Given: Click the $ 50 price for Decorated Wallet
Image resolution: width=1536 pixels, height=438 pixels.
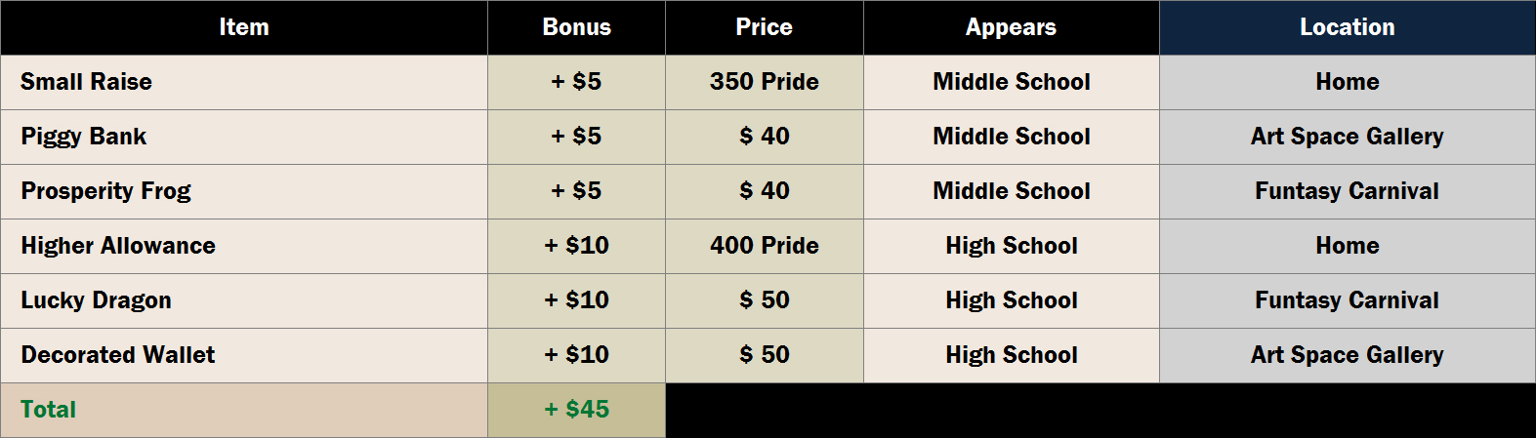Looking at the screenshot, I should point(764,355).
